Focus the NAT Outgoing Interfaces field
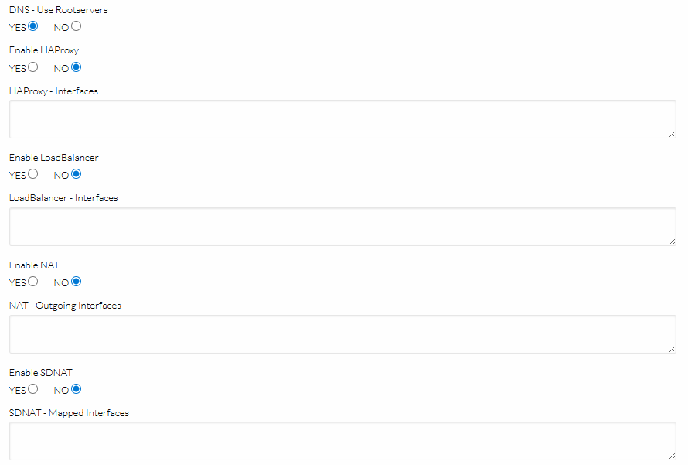Screen dimensions: 688x465 pyautogui.click(x=342, y=334)
